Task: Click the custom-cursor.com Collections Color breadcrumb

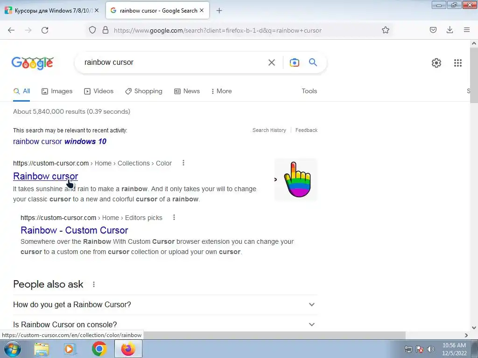Action: point(92,163)
